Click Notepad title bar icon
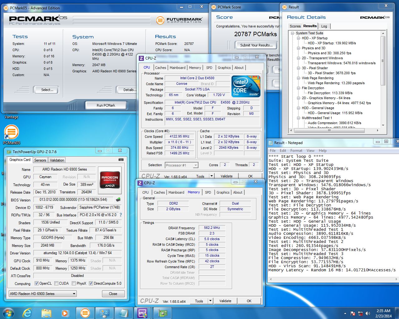 (x=270, y=143)
